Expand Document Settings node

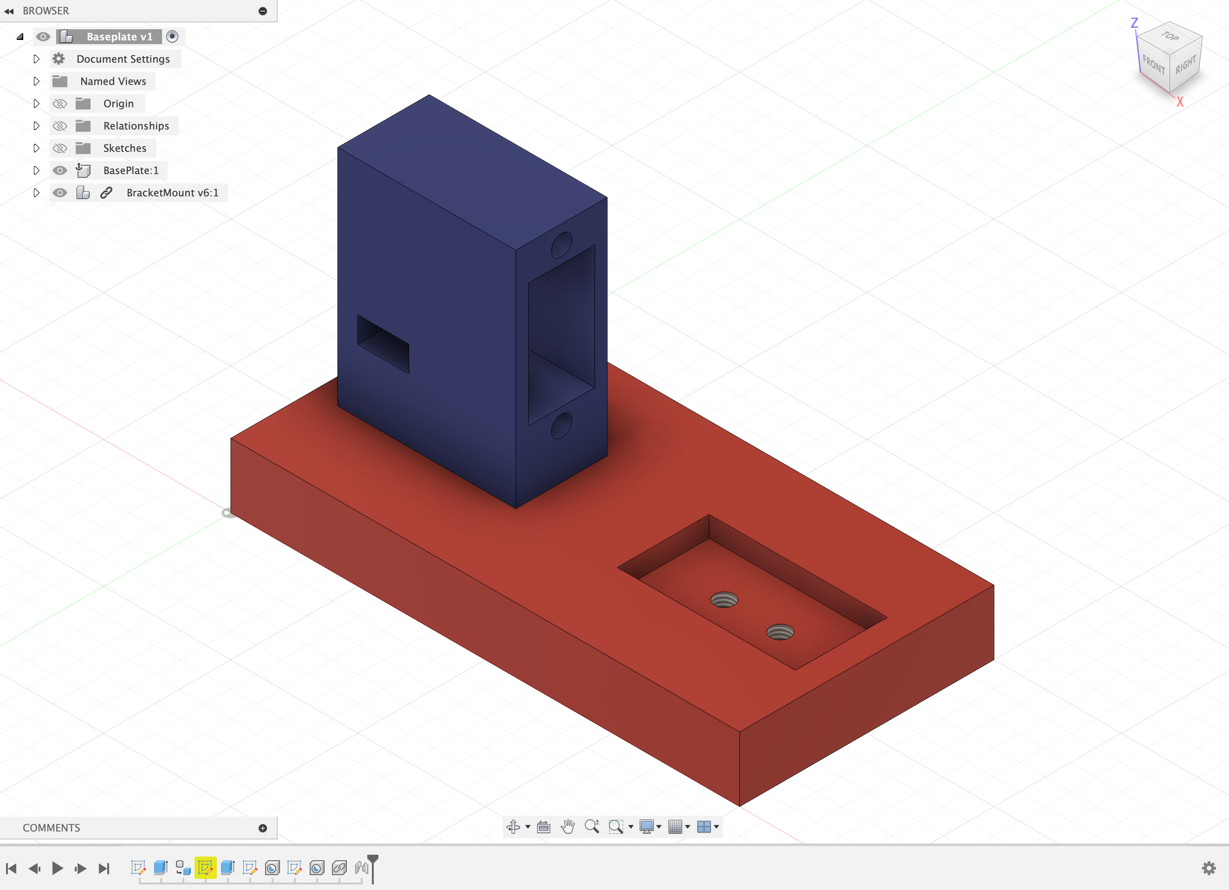pyautogui.click(x=36, y=59)
